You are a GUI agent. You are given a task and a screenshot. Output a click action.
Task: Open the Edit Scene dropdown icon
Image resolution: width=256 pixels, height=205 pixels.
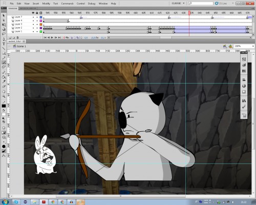[225, 46]
